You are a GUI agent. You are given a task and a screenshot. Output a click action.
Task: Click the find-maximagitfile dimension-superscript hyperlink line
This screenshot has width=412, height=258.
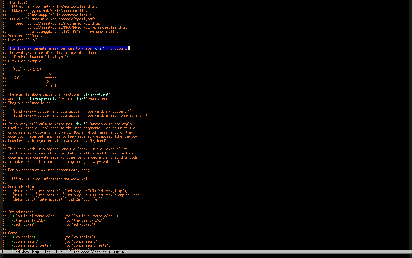(x=80, y=115)
